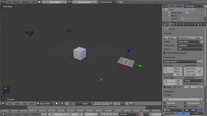The image size is (207, 116).
Task: Open the Window menu
Action: coord(26,2)
